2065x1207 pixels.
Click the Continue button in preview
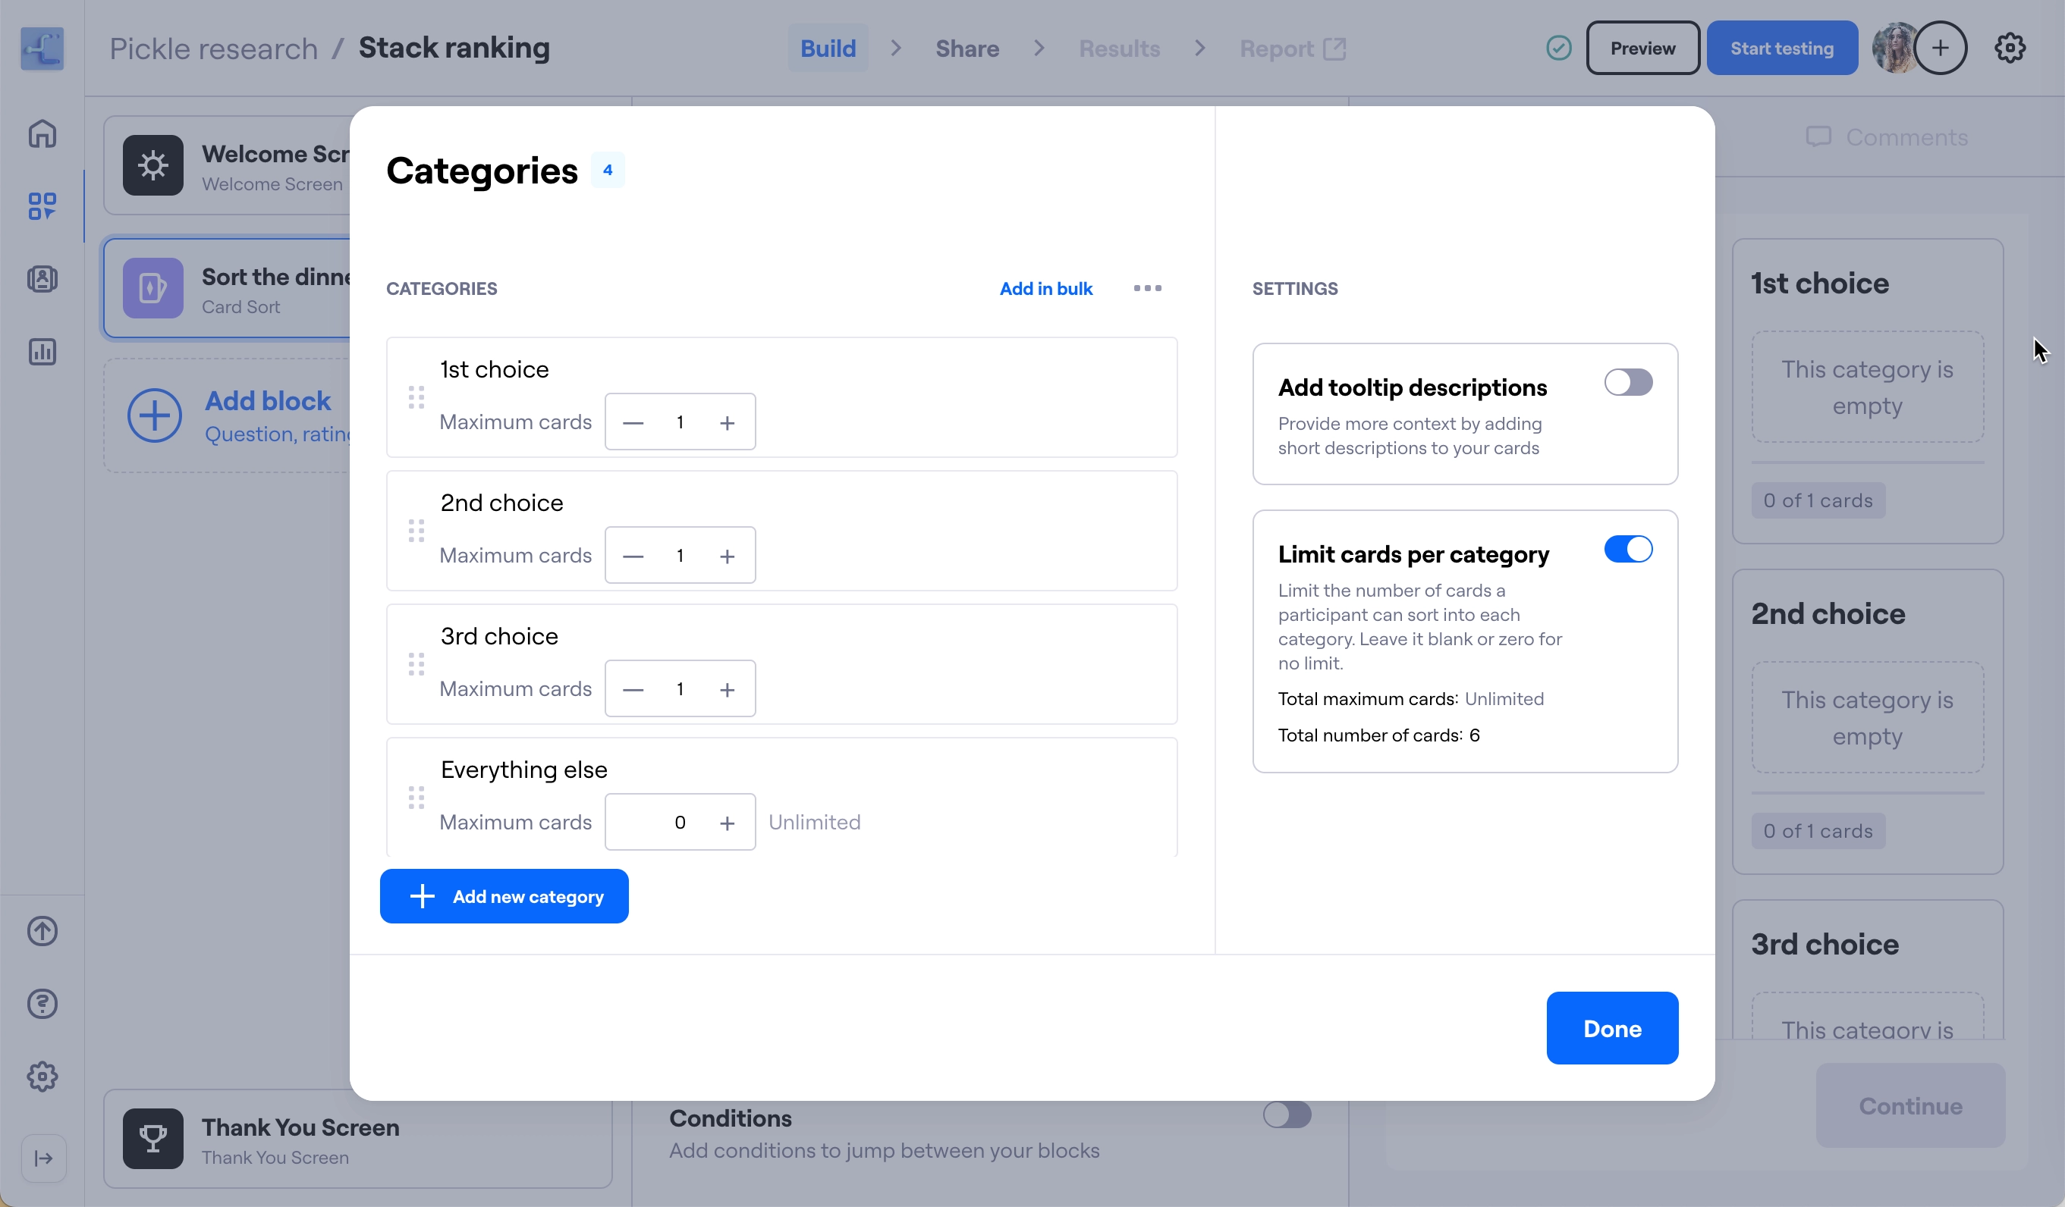tap(1910, 1105)
